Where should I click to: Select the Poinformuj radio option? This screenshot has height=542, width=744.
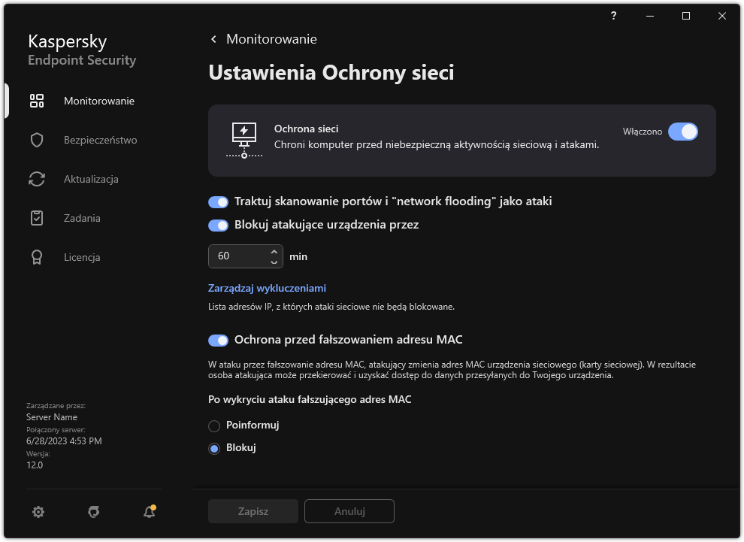[213, 425]
